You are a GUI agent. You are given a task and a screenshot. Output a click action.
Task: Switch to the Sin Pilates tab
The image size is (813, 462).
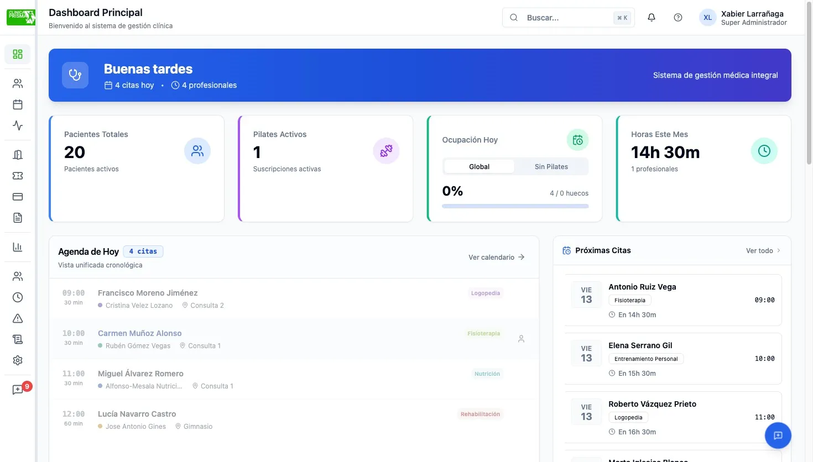(551, 167)
